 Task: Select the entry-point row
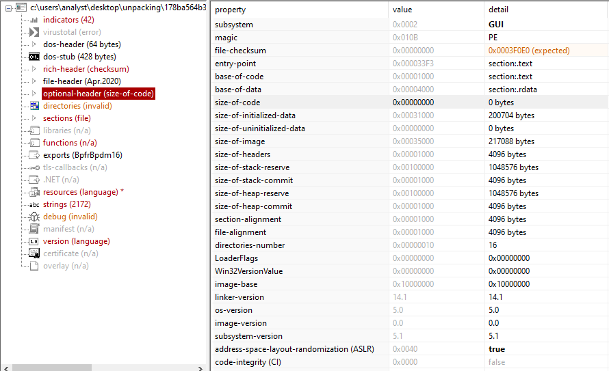(410, 64)
